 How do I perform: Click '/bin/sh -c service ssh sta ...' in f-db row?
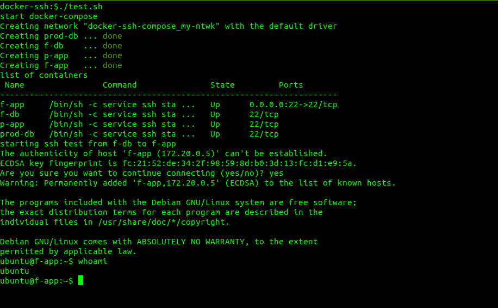point(122,115)
